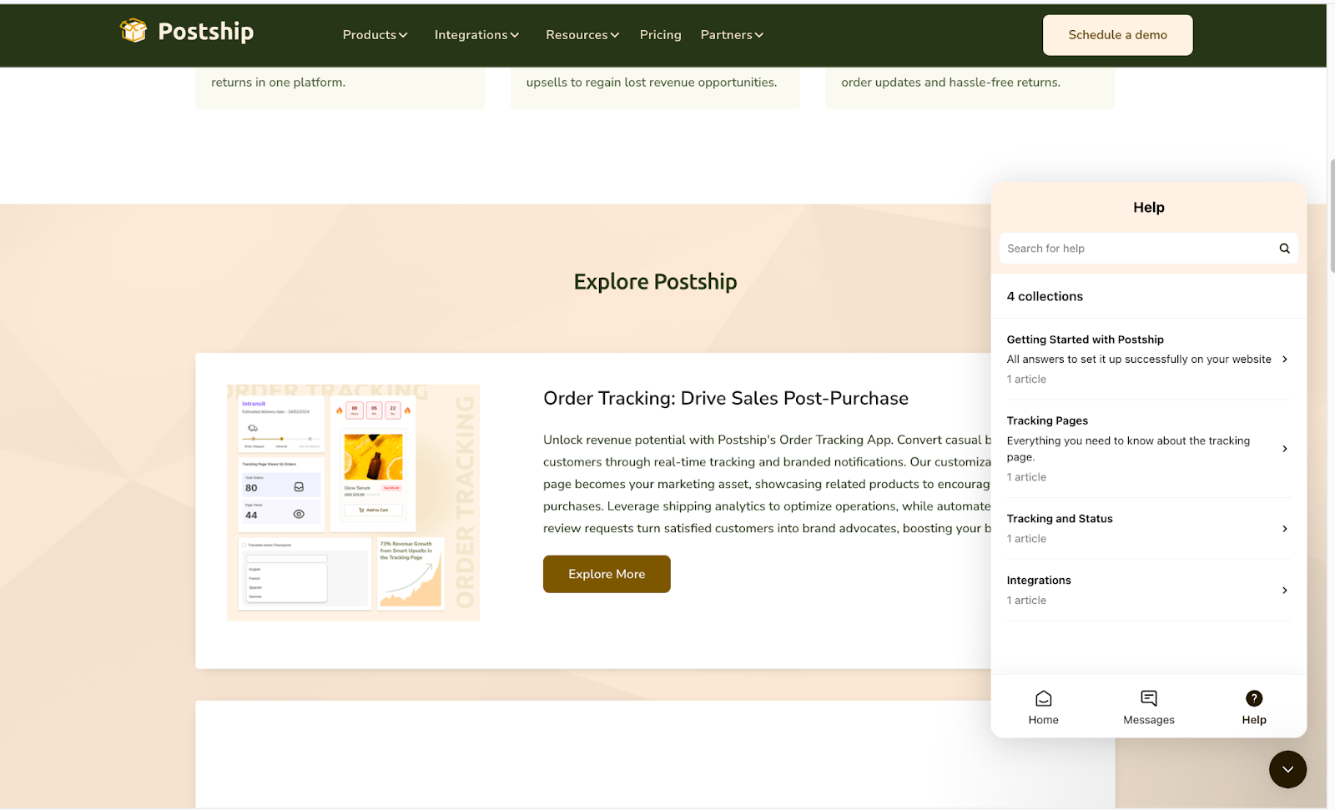Click chevron beside Getting Started with Postship
This screenshot has width=1335, height=810.
click(1285, 360)
